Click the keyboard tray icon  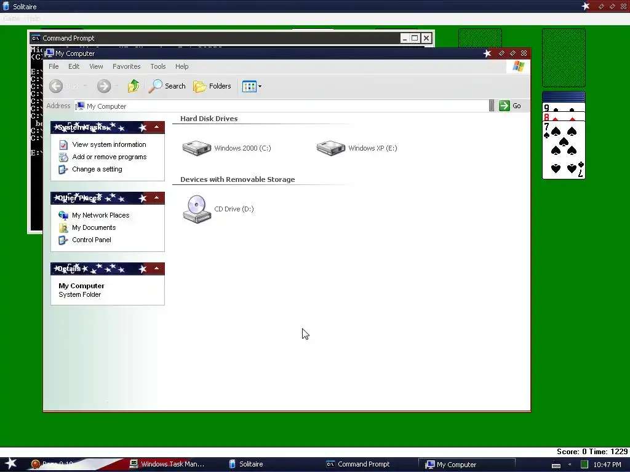pyautogui.click(x=556, y=465)
